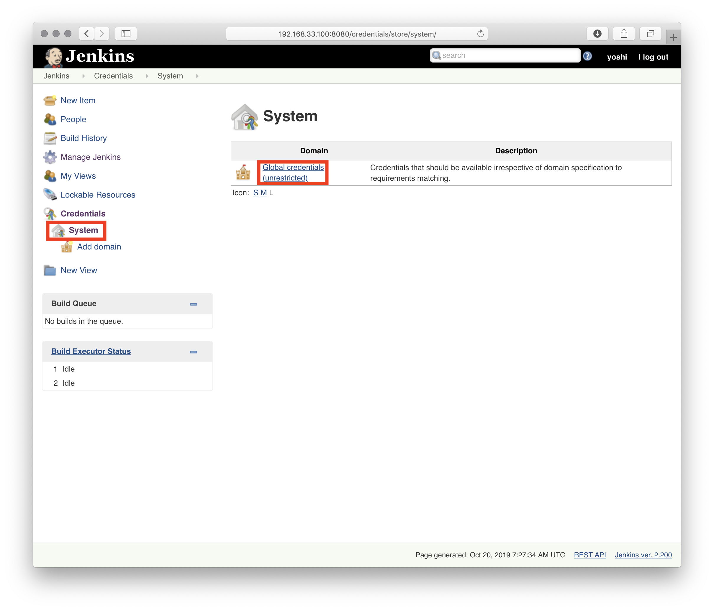Open the System breadcrumb

(x=170, y=76)
